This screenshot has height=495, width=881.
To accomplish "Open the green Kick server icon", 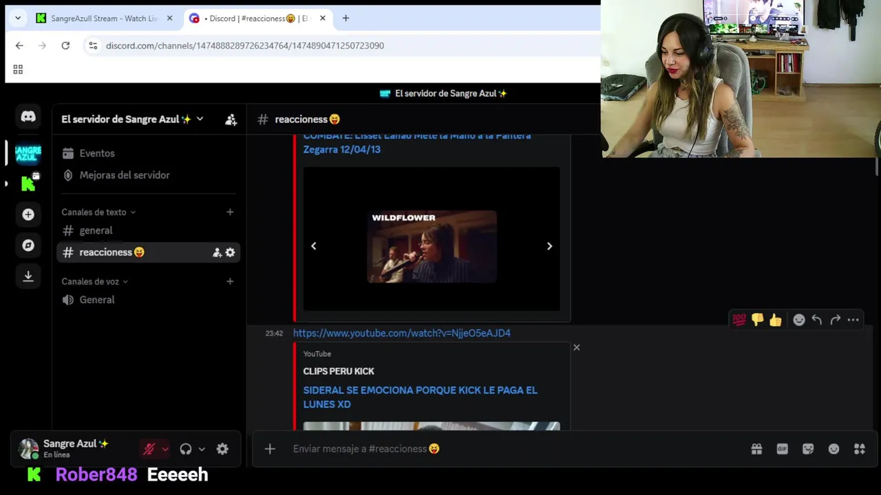I will [28, 184].
